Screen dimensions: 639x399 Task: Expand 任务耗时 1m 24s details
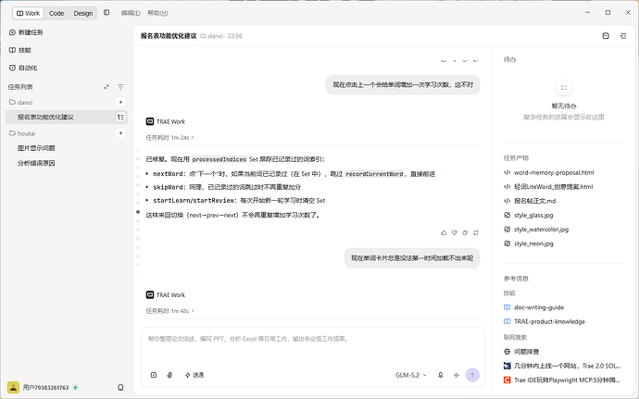point(170,138)
